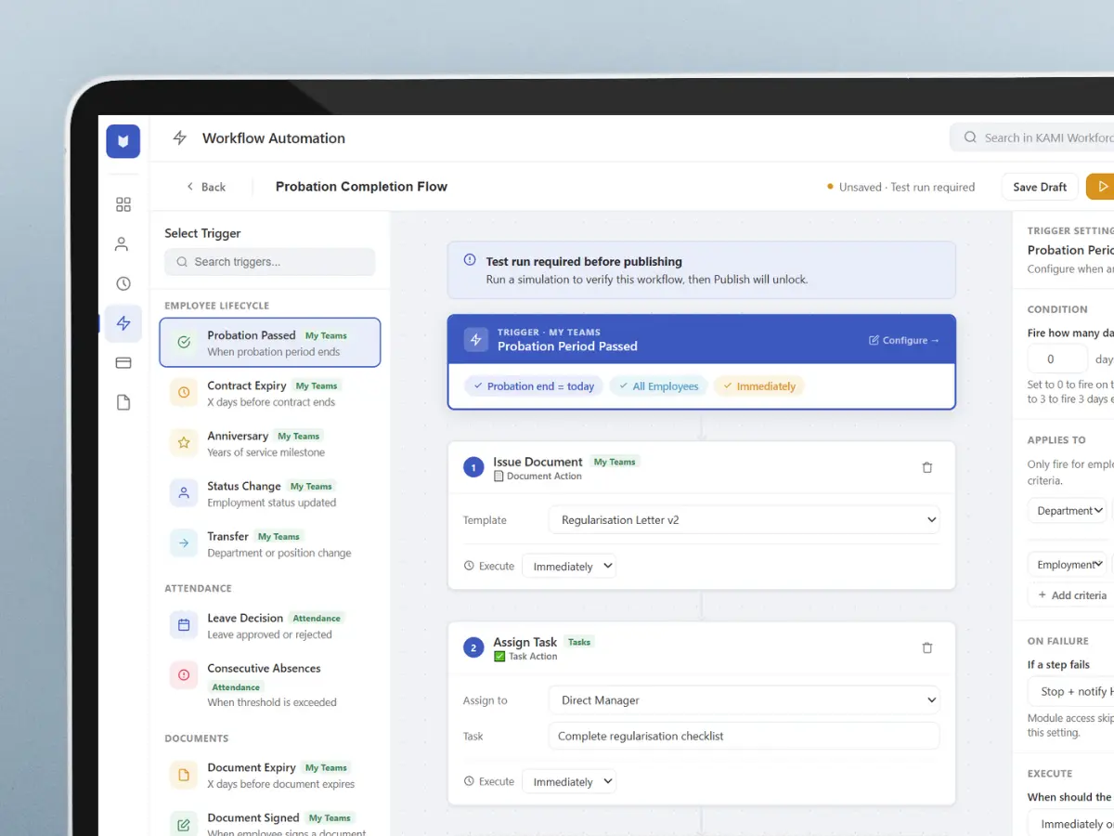Screen dimensions: 1114x836
Task: Open the Immediately execute dropdown in settings
Action: [x=1070, y=824]
